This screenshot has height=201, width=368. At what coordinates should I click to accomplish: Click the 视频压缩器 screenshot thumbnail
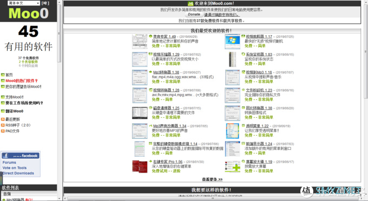point(140,59)
